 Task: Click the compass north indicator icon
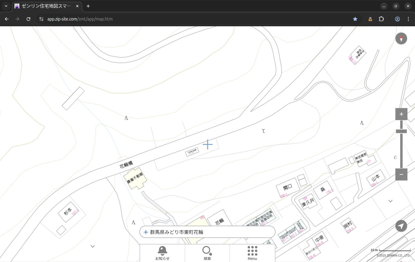click(x=401, y=39)
